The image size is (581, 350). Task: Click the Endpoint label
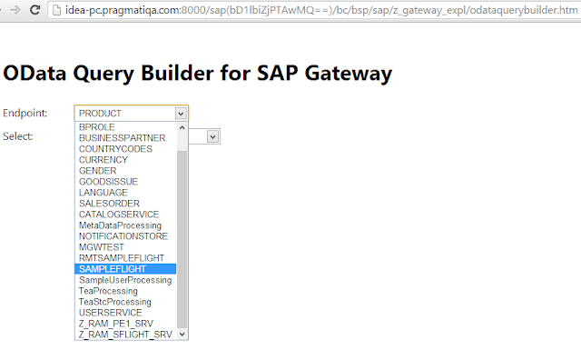(25, 113)
